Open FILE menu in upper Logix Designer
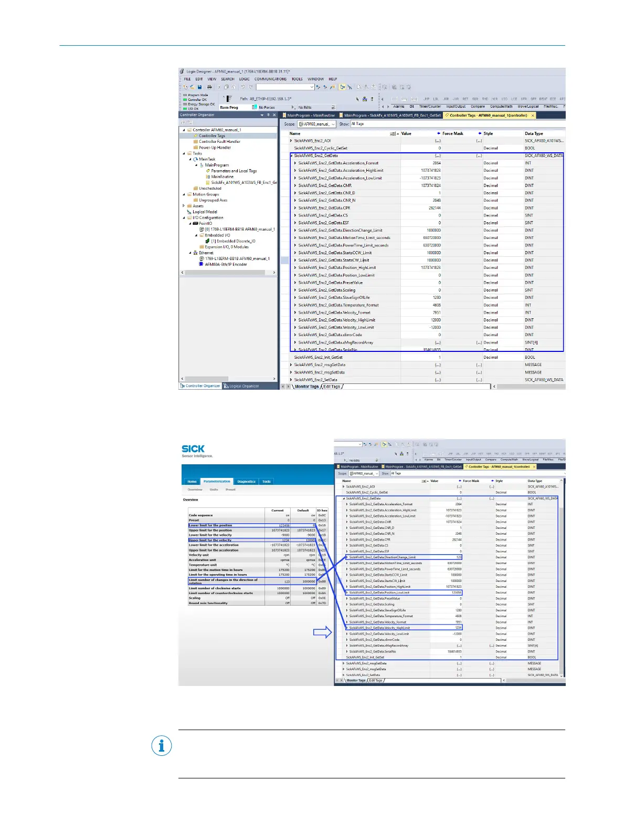 [x=187, y=79]
